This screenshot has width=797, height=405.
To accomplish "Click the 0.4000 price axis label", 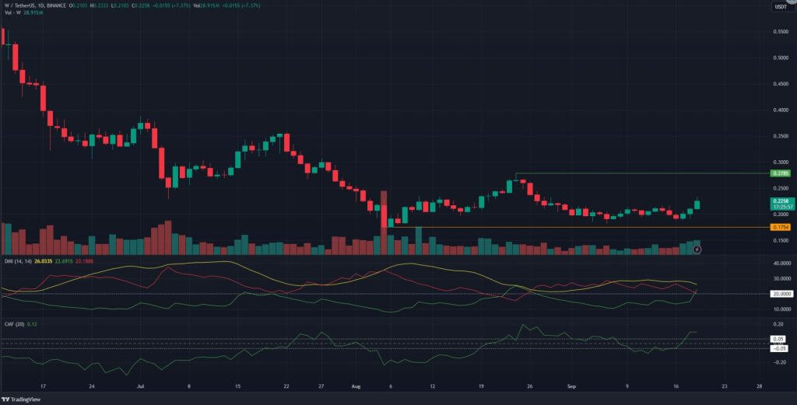I will 781,110.
